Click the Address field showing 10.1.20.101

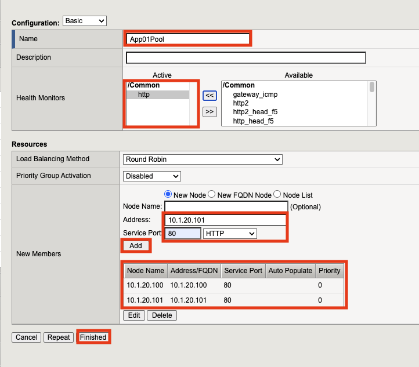click(225, 220)
